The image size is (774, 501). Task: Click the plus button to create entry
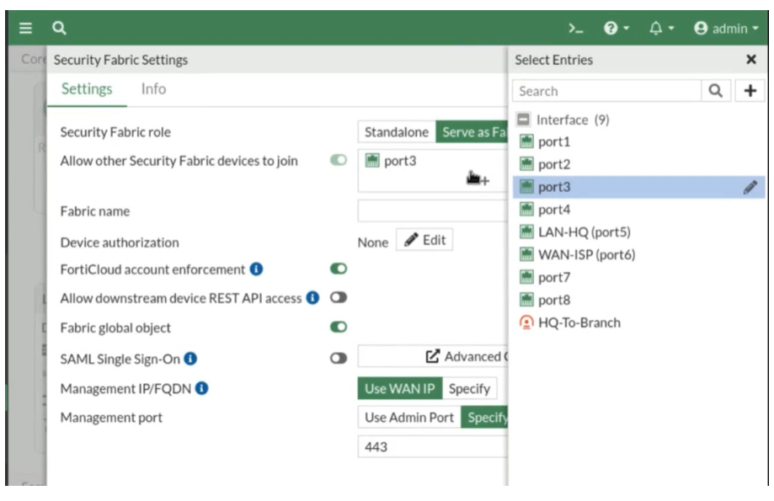(x=750, y=91)
